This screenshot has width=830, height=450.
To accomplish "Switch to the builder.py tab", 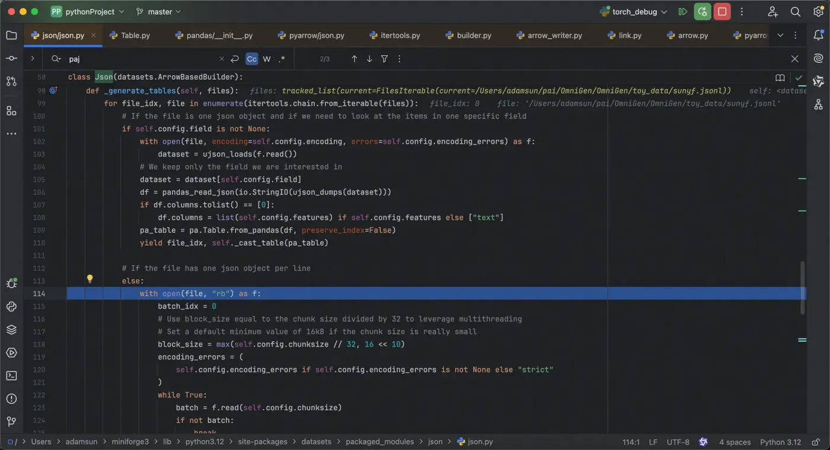I will pos(468,36).
